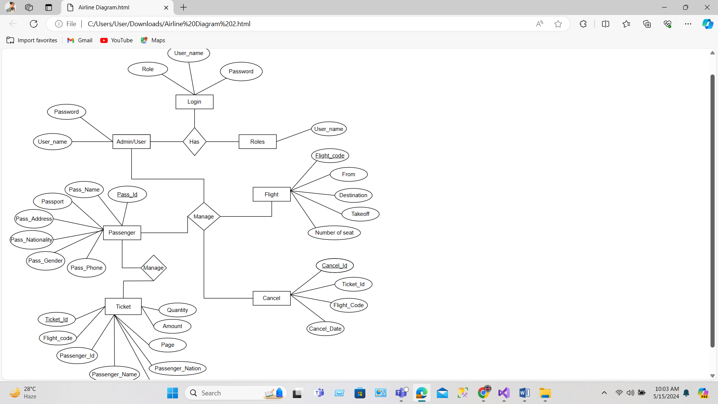Enable split screen view
Viewport: 718px width, 404px height.
605,24
